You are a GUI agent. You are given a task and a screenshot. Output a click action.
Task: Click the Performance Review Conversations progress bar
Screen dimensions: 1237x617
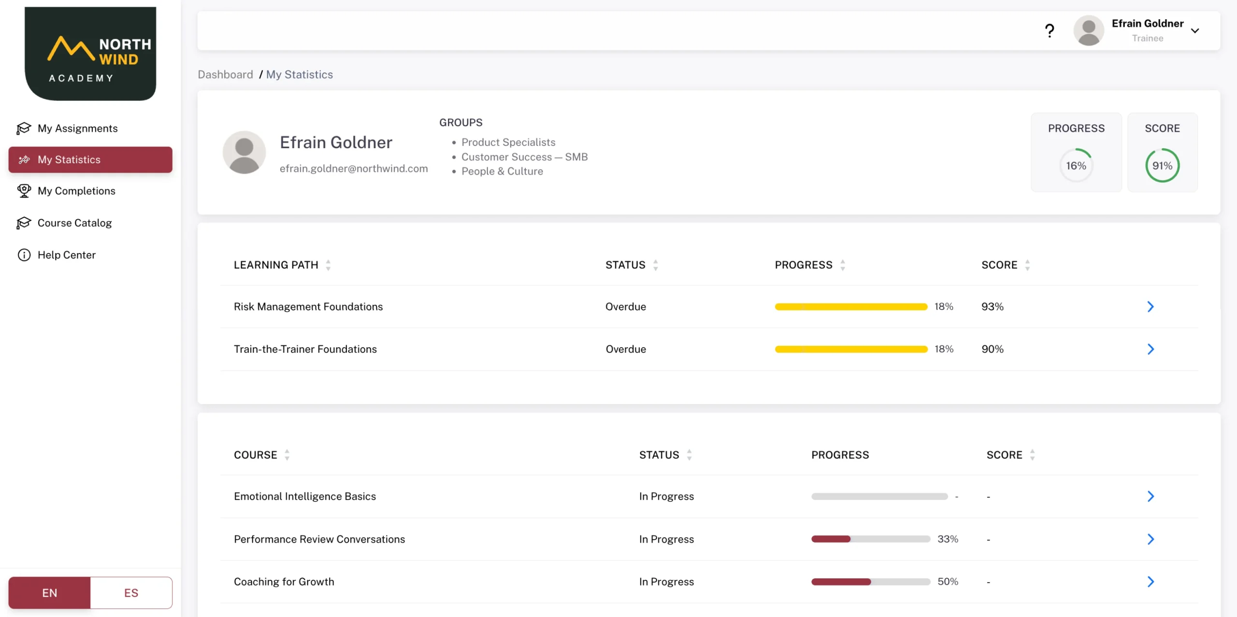pyautogui.click(x=871, y=539)
